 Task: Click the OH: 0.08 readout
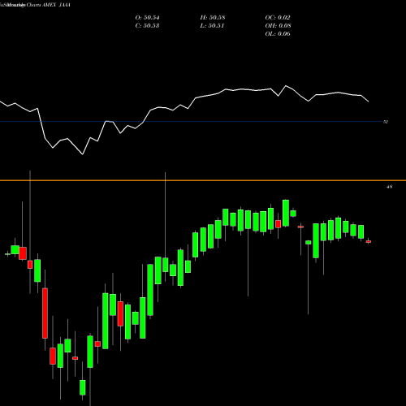pos(278,26)
